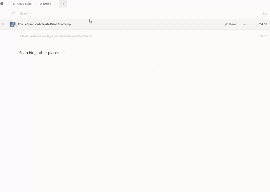Click the sort direction arrow beside Name
Viewport: 270px width, 192px height.
pos(30,14)
